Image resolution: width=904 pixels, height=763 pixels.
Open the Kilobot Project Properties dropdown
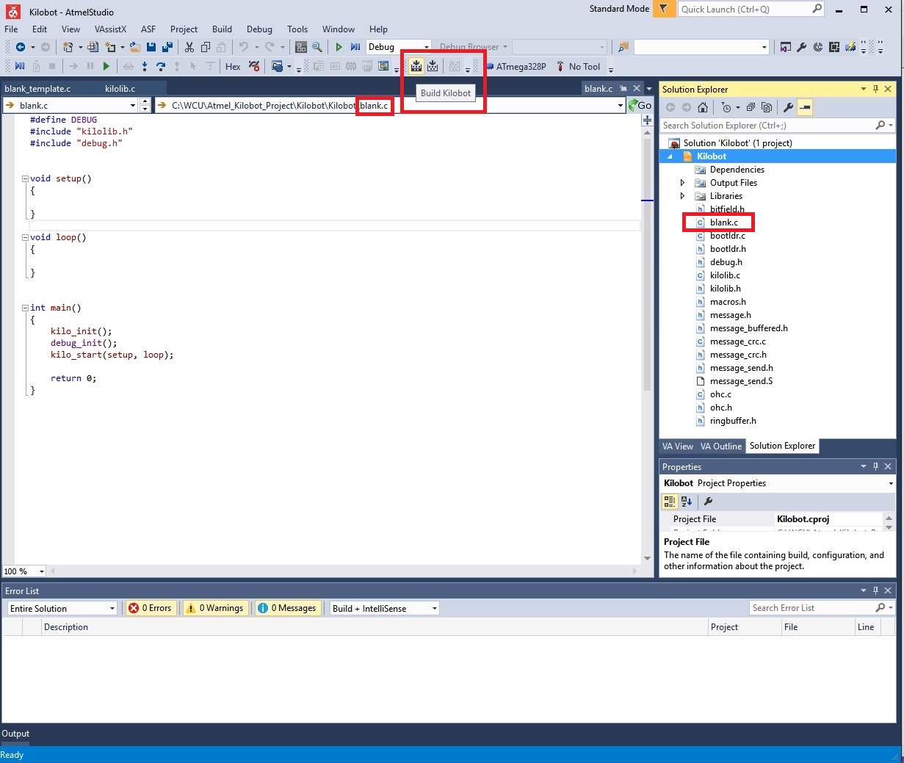[891, 483]
